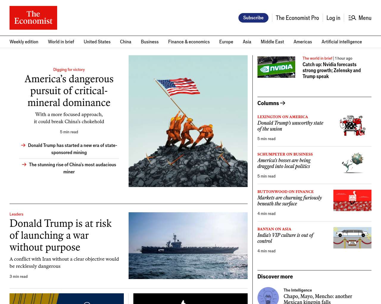Click the Subscribe button
This screenshot has height=304, width=381.
tap(253, 18)
